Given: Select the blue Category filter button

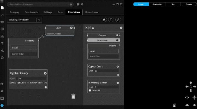Looking at the screenshot, I should coord(141,4).
